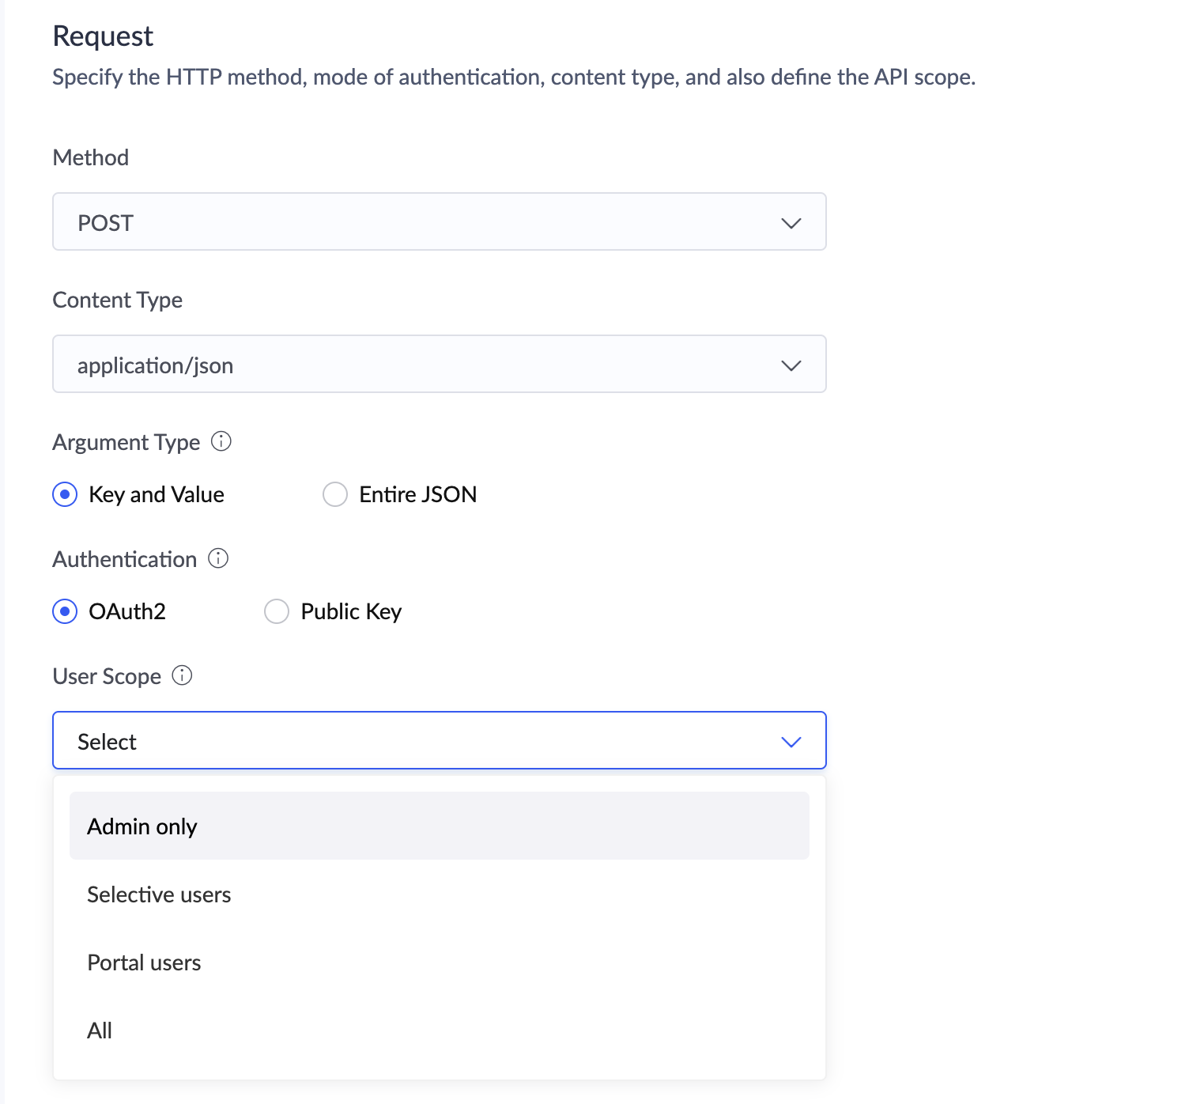This screenshot has width=1189, height=1104.
Task: Switch authentication to Public Key
Action: 277,611
